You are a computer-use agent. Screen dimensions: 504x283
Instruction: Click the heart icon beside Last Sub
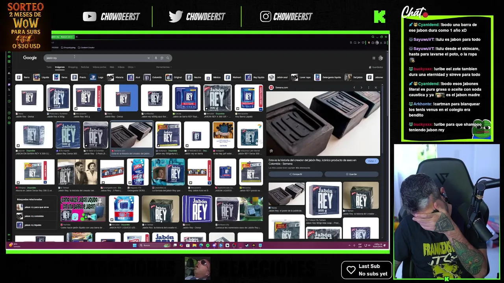[x=351, y=270]
